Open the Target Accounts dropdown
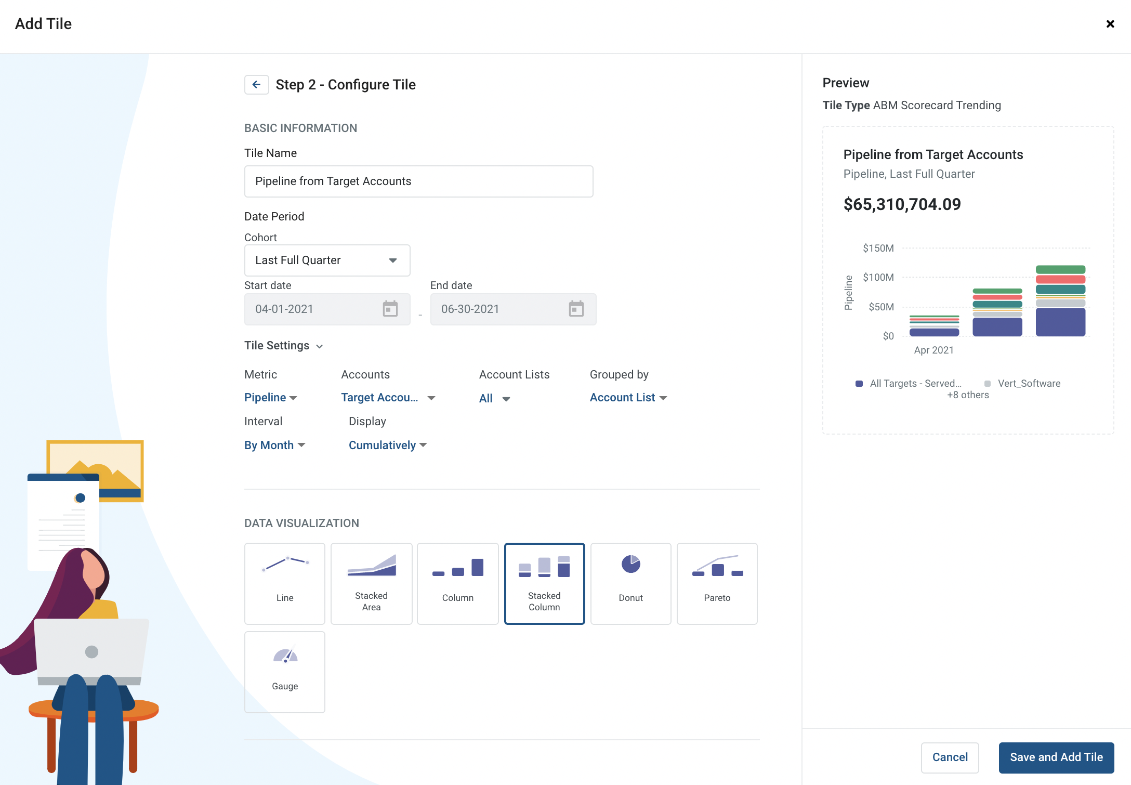 (x=388, y=398)
